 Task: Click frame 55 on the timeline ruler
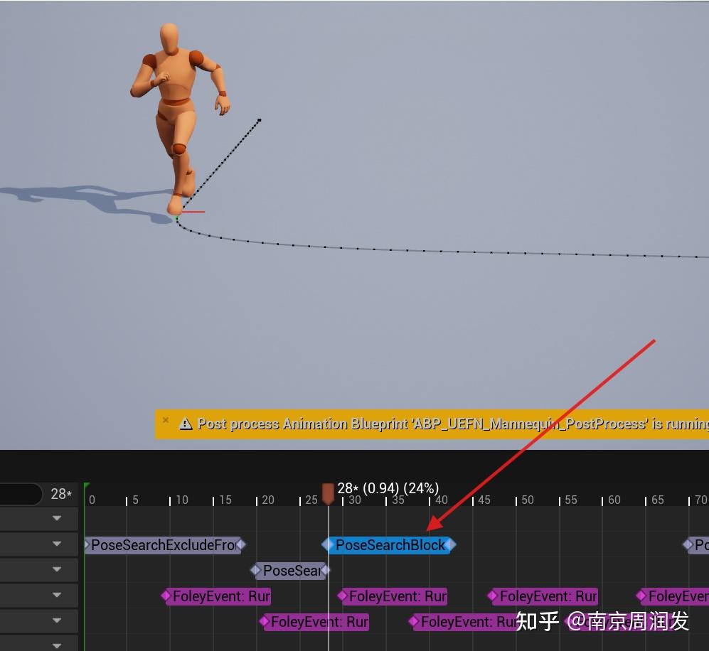coord(570,500)
